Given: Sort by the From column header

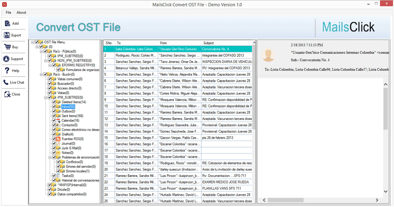Looking at the screenshot, I should point(180,43).
